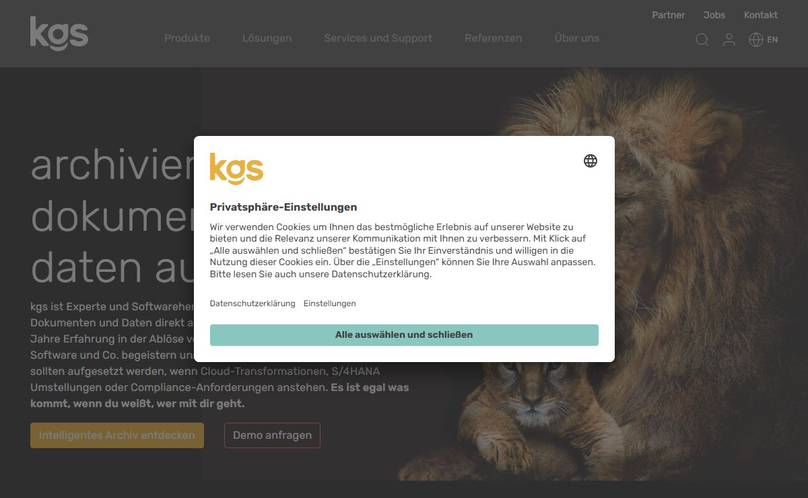This screenshot has width=808, height=498.
Task: Click Alle auswählen und schließen button
Action: [404, 335]
